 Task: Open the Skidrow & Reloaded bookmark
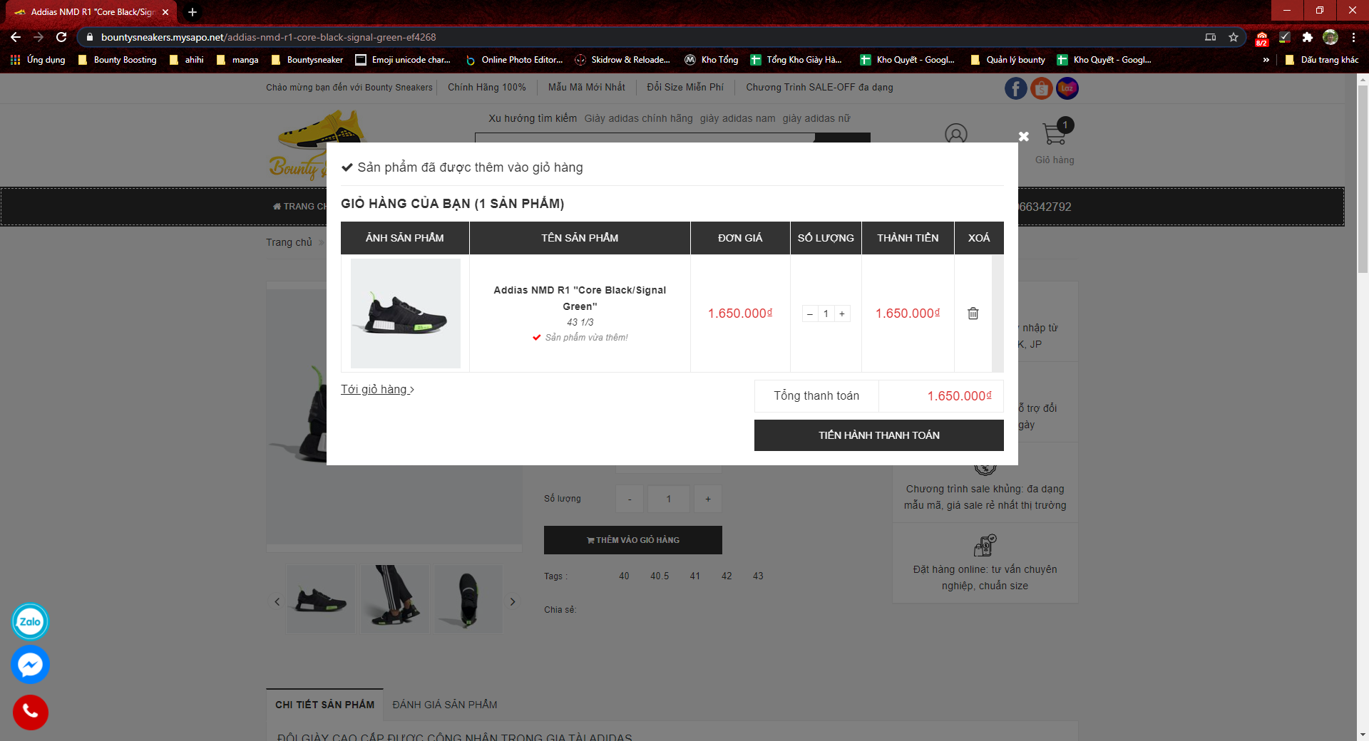(622, 60)
